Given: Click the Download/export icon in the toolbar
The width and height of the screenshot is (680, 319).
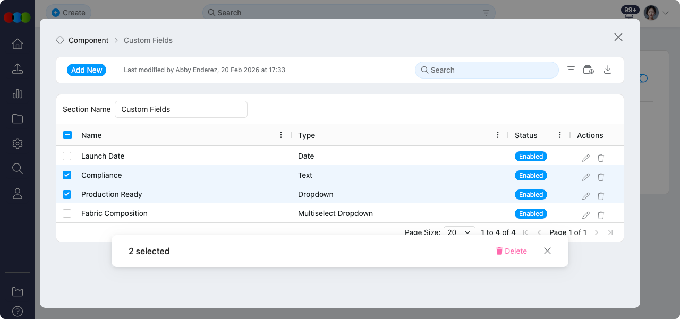Looking at the screenshot, I should [608, 70].
